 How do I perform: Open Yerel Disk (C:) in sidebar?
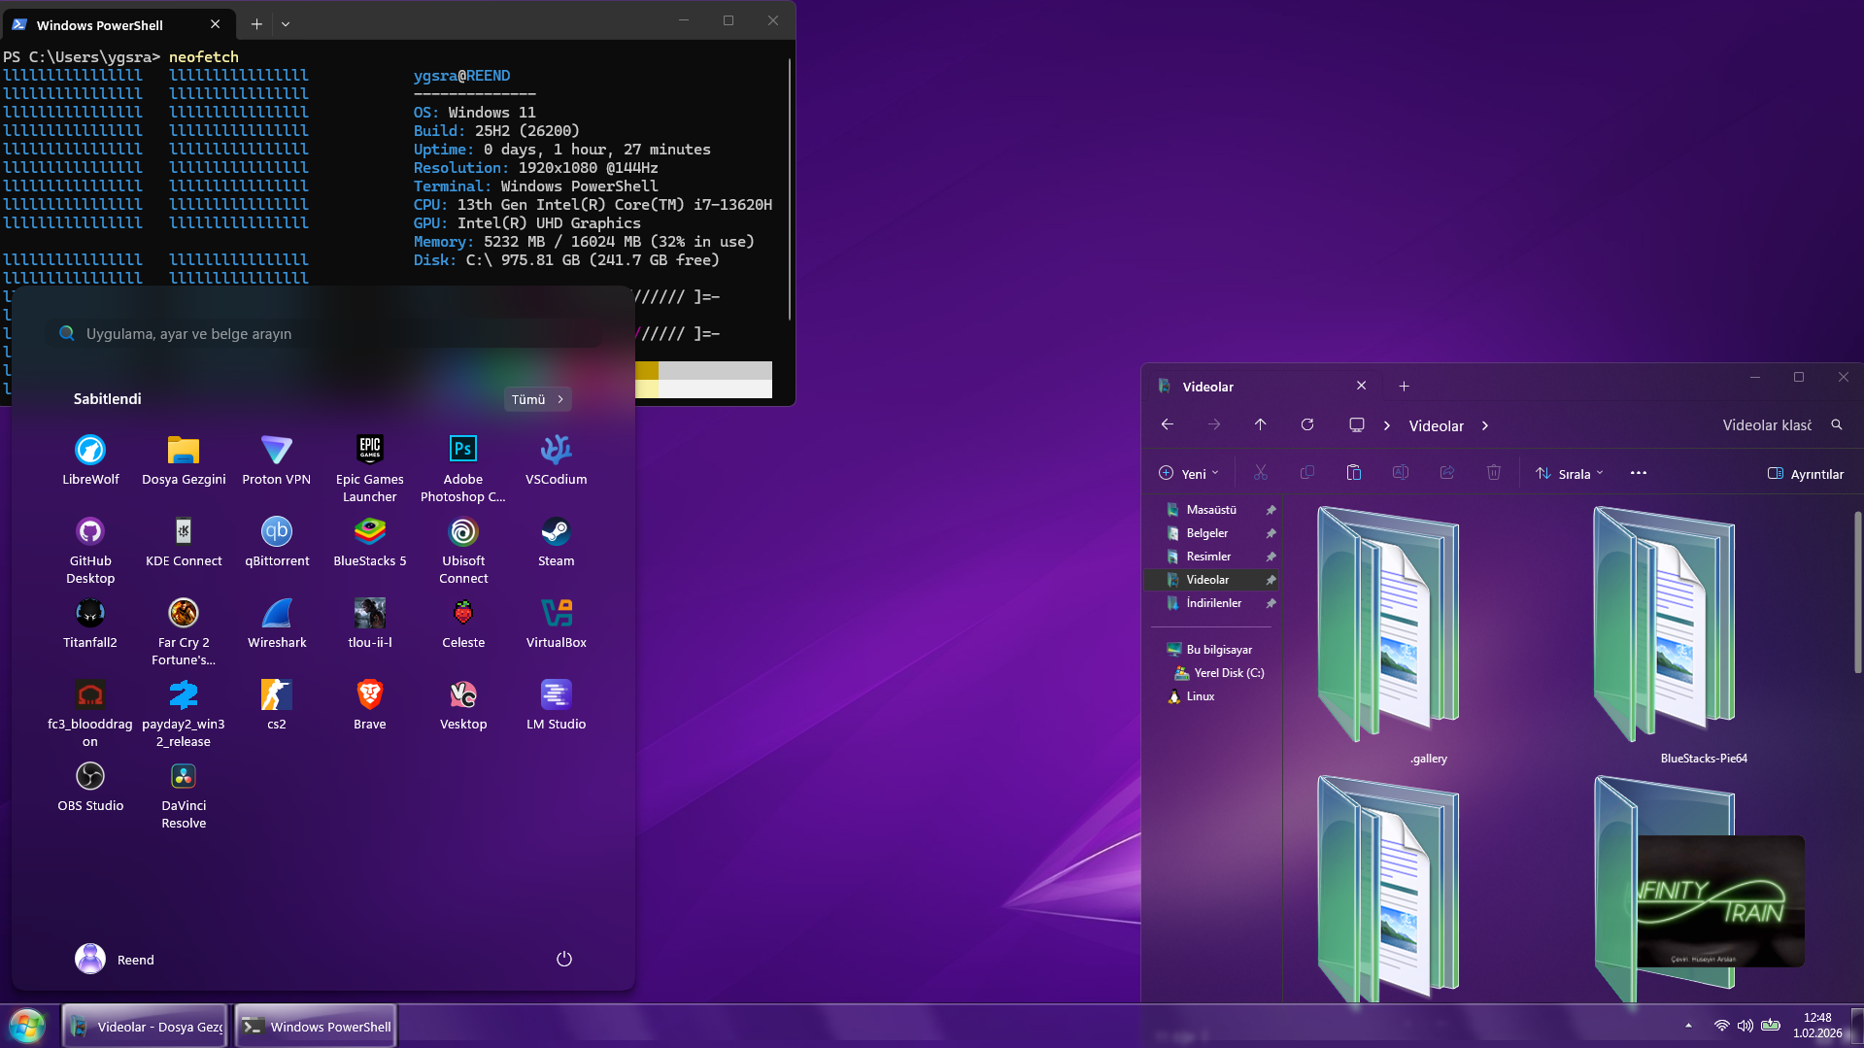coord(1218,673)
